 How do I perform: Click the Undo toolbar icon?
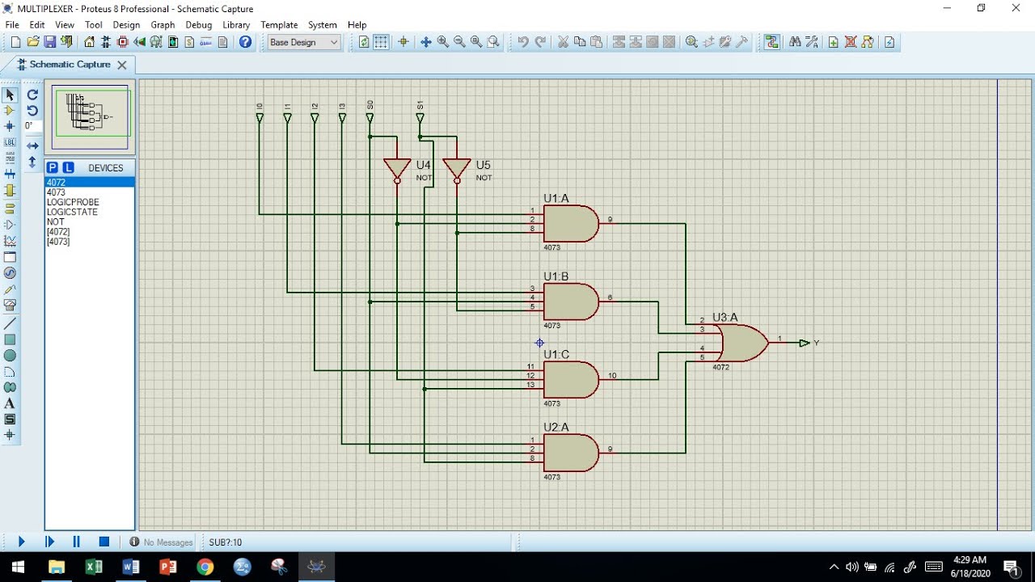pos(523,42)
